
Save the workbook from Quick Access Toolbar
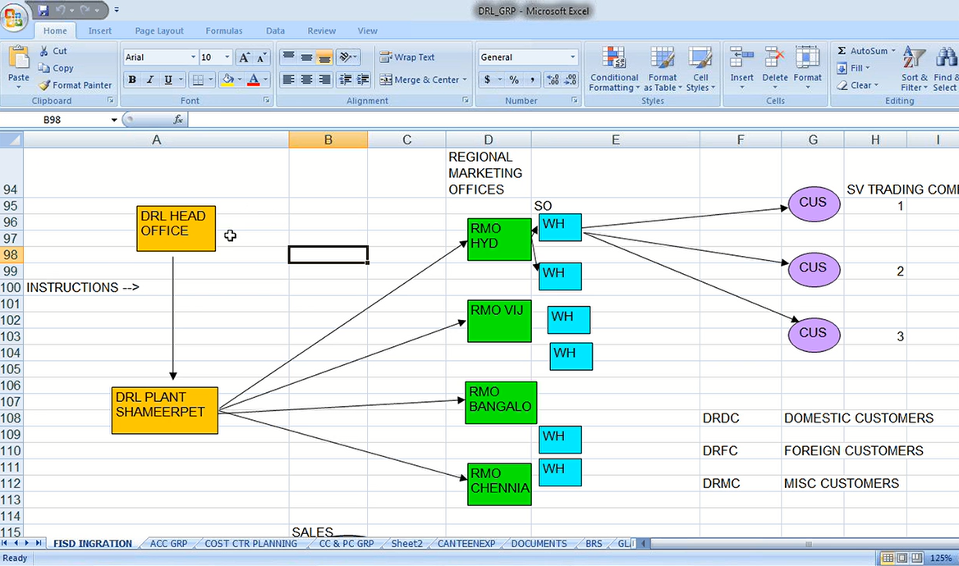[x=44, y=11]
